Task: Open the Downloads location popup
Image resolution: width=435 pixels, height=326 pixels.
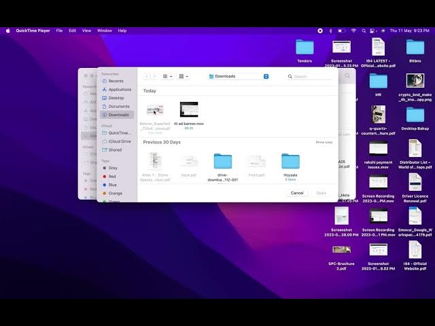Action: (x=239, y=76)
